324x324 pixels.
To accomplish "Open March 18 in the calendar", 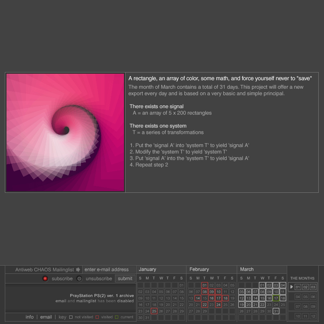I will (283, 298).
